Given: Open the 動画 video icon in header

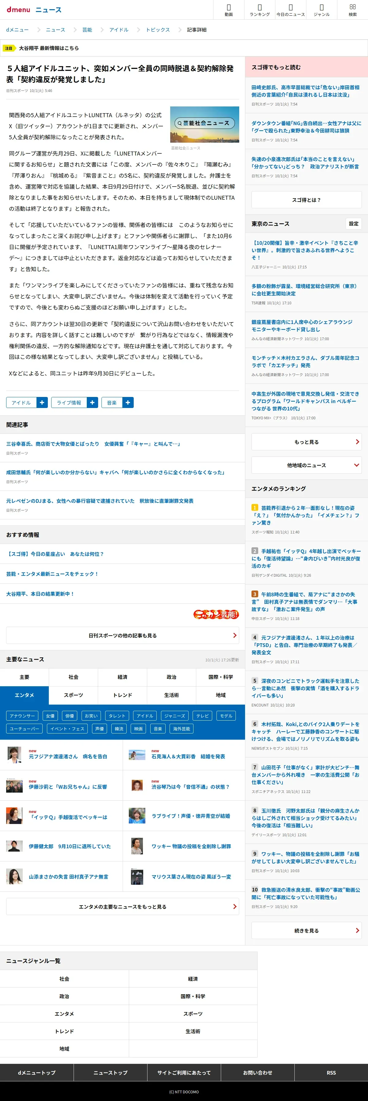Looking at the screenshot, I should coord(229,10).
